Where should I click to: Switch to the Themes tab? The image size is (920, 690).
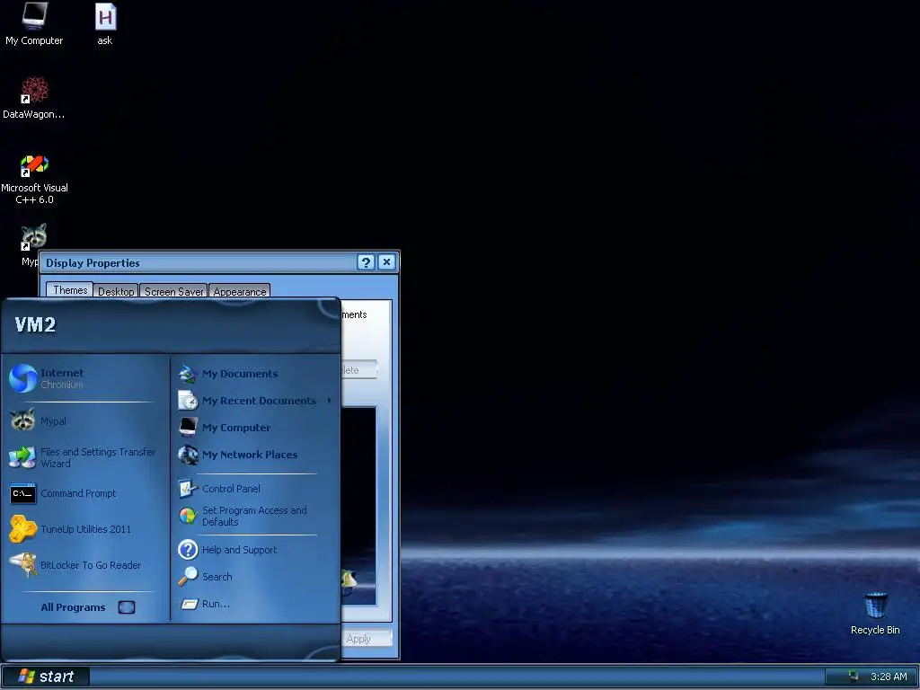(x=70, y=290)
